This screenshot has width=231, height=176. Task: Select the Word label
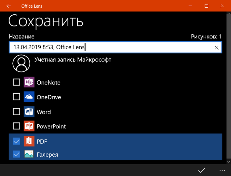44,112
